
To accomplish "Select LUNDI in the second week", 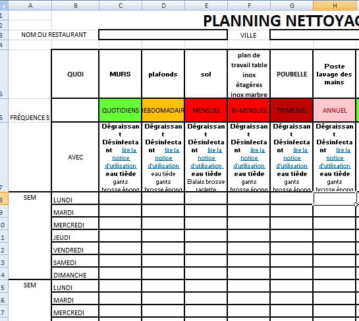I will 75,286.
